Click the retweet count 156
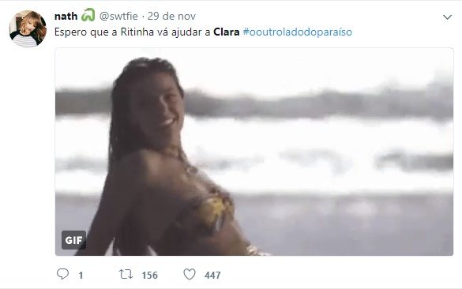 (x=150, y=275)
